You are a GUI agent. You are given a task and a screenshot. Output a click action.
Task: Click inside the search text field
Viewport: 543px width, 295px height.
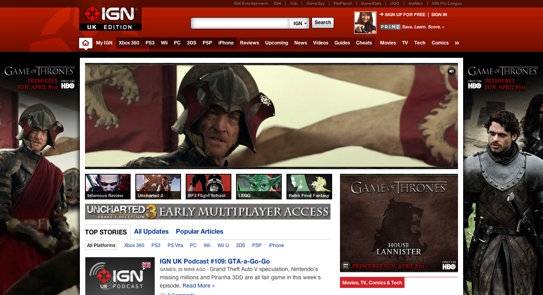pyautogui.click(x=240, y=23)
